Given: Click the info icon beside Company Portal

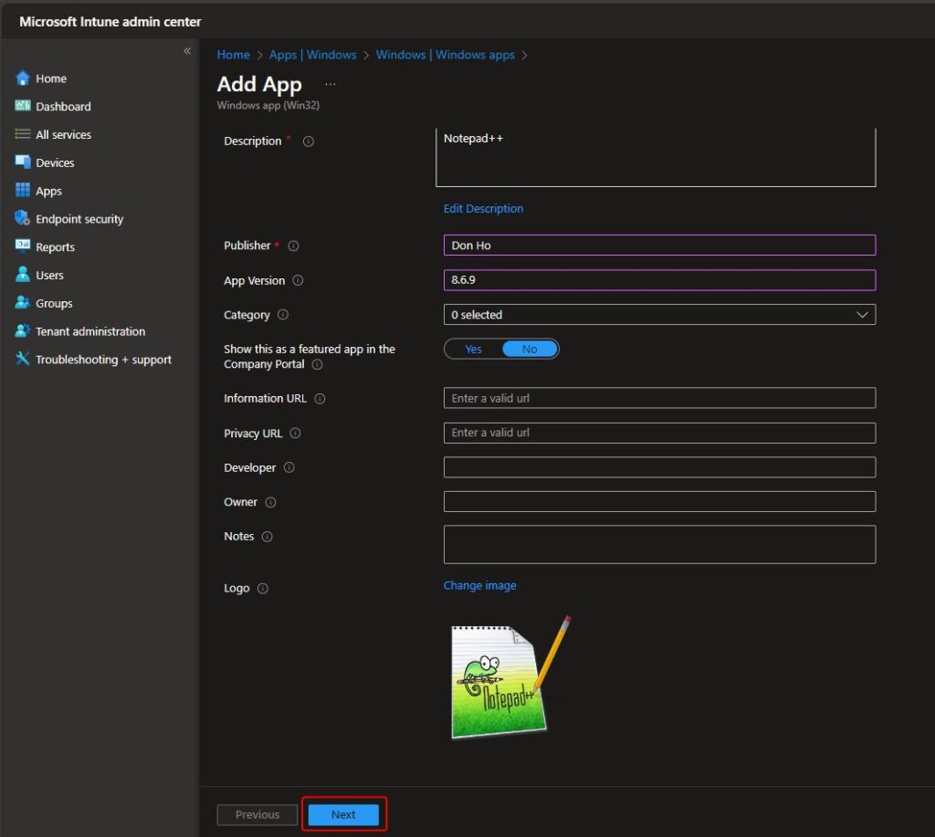Looking at the screenshot, I should 317,365.
